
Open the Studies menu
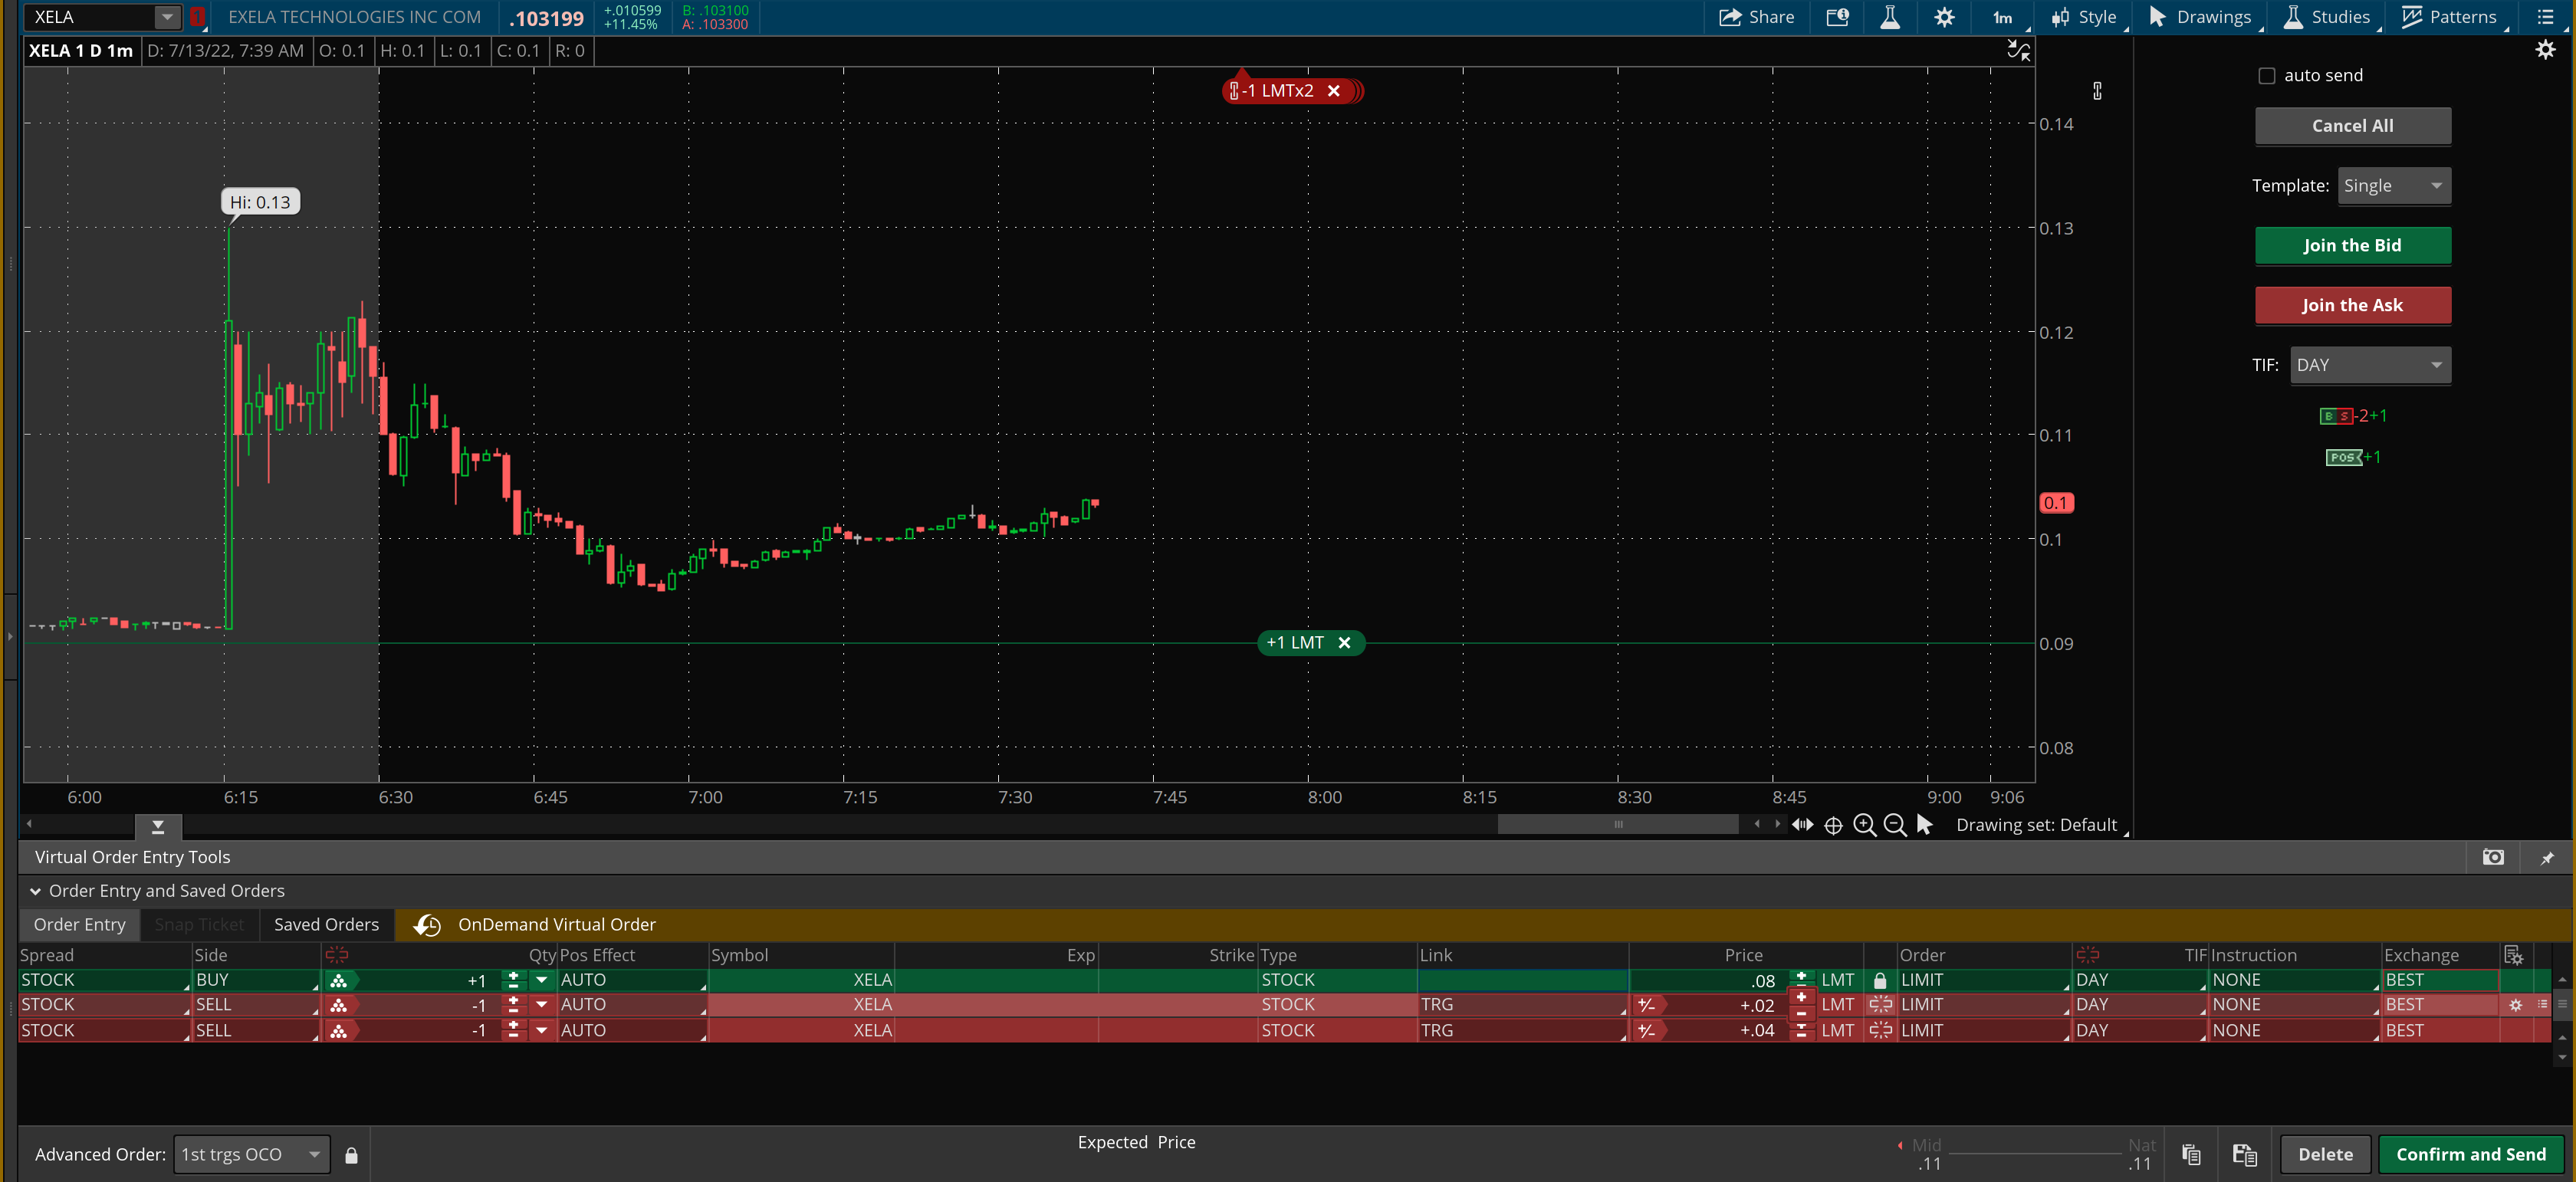coord(2326,17)
